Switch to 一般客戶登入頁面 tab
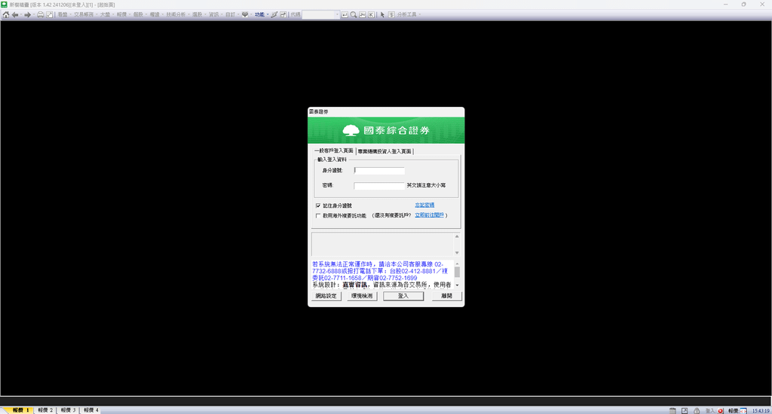Viewport: 772px width, 414px height. coord(334,151)
